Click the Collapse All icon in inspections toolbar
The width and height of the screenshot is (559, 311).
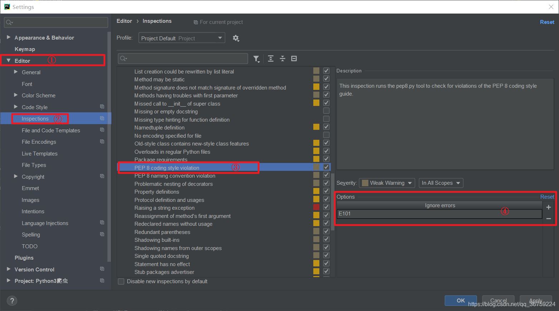(x=283, y=59)
